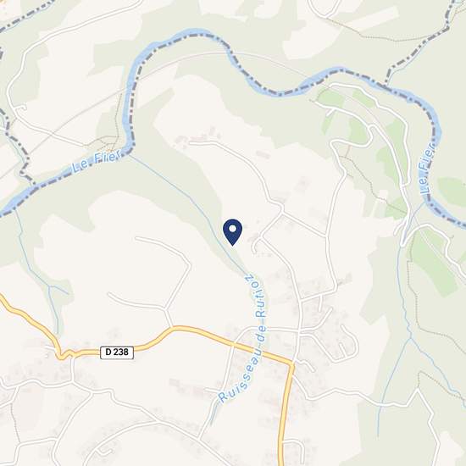The width and height of the screenshot is (466, 466).
Task: Click the bright green woodland patch near the eastern stream
Action: pyautogui.click(x=433, y=262)
